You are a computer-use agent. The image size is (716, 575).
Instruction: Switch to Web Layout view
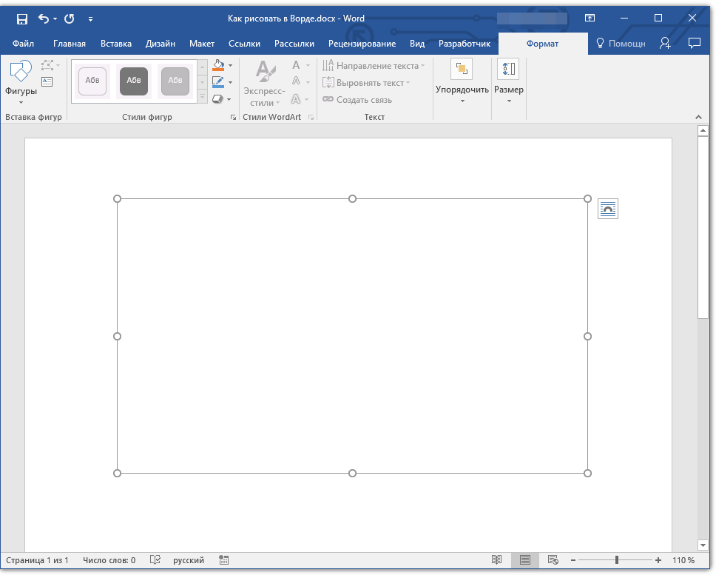tap(553, 560)
